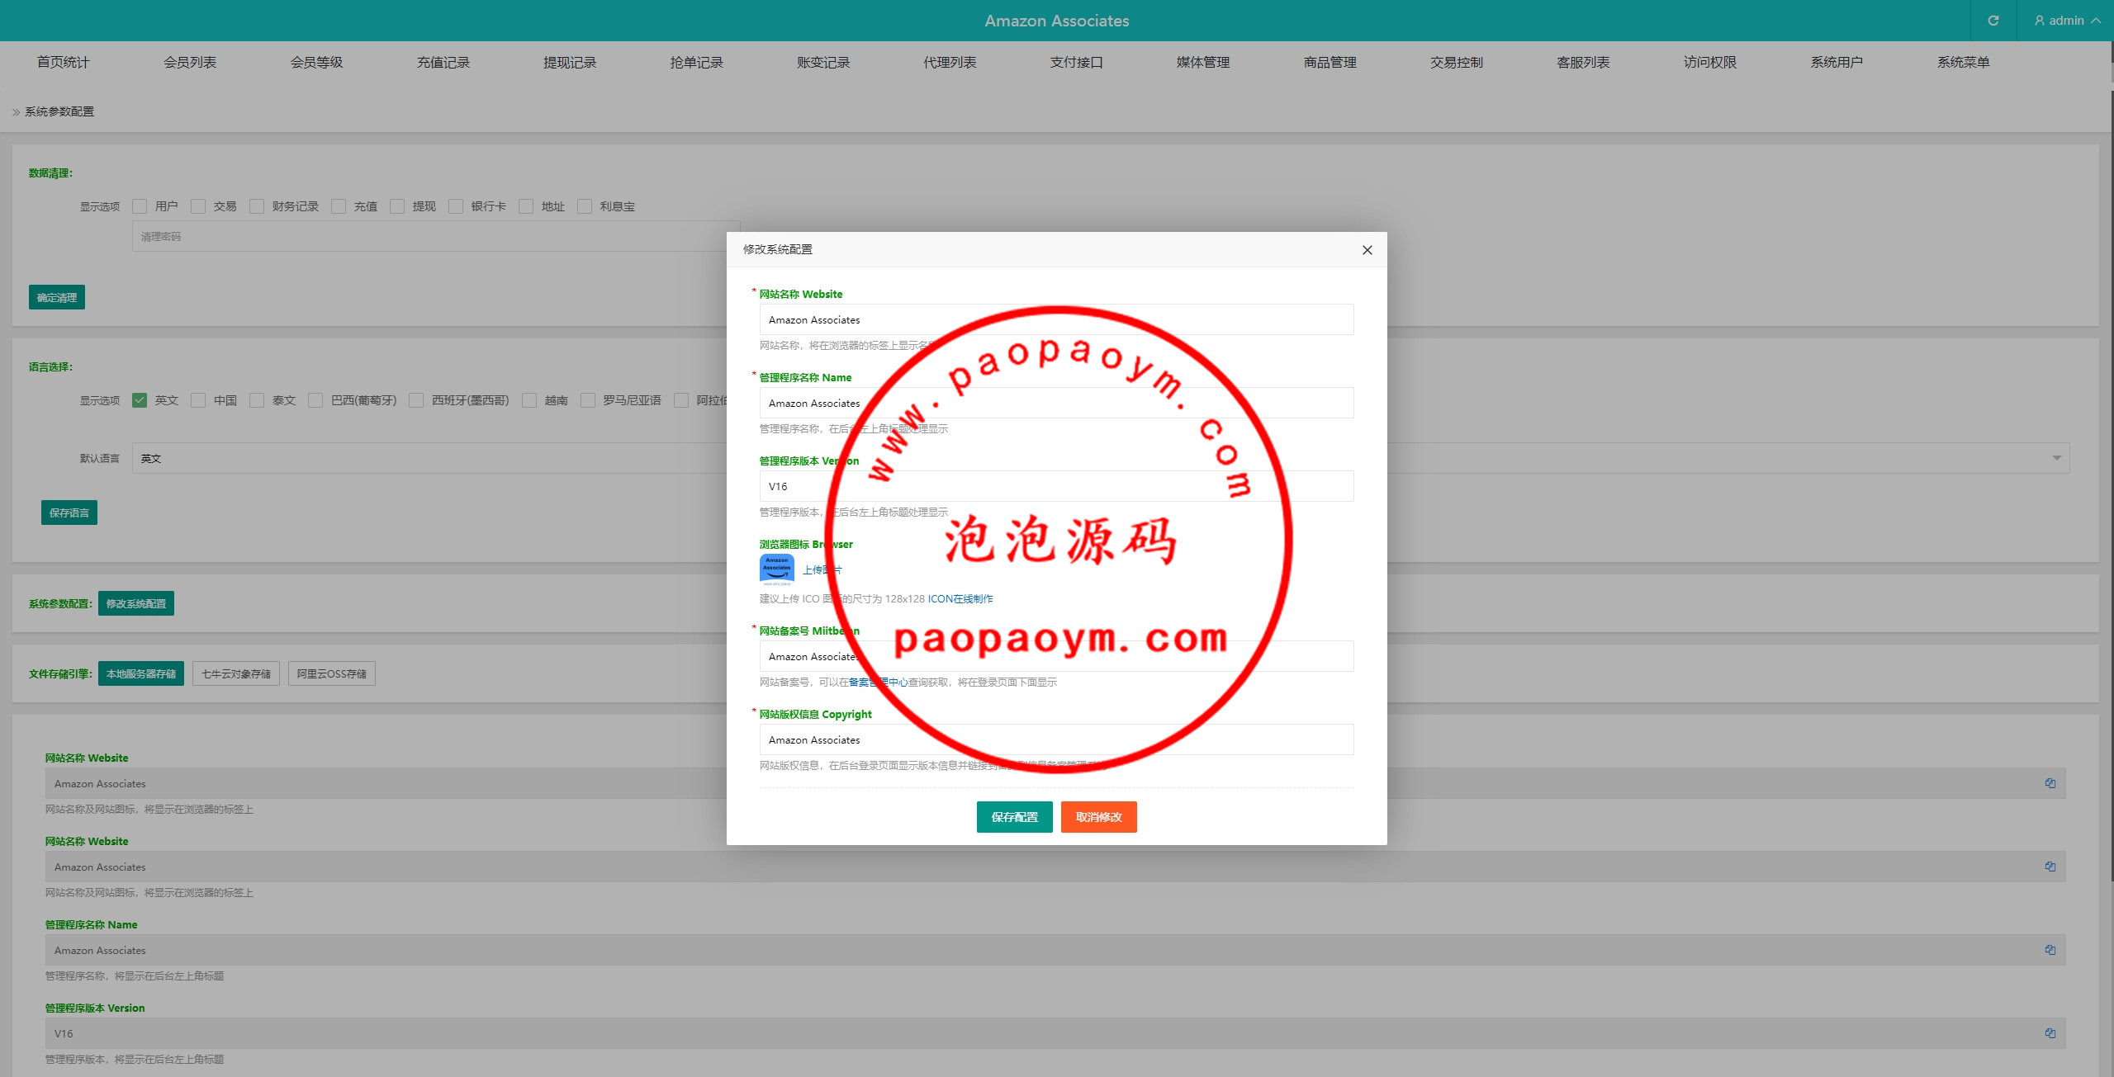Click the 确定清理 button
The height and width of the screenshot is (1077, 2114).
pyautogui.click(x=57, y=298)
